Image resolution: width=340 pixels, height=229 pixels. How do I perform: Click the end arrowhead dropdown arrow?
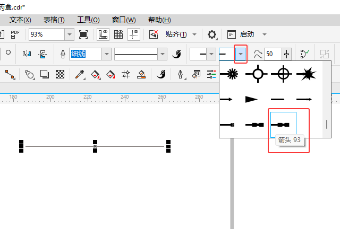(x=241, y=54)
